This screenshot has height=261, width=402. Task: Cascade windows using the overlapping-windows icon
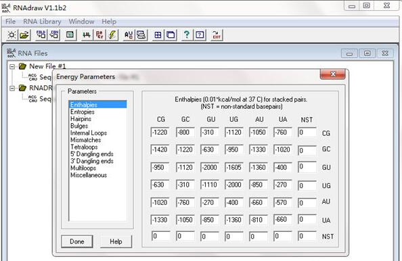point(171,35)
